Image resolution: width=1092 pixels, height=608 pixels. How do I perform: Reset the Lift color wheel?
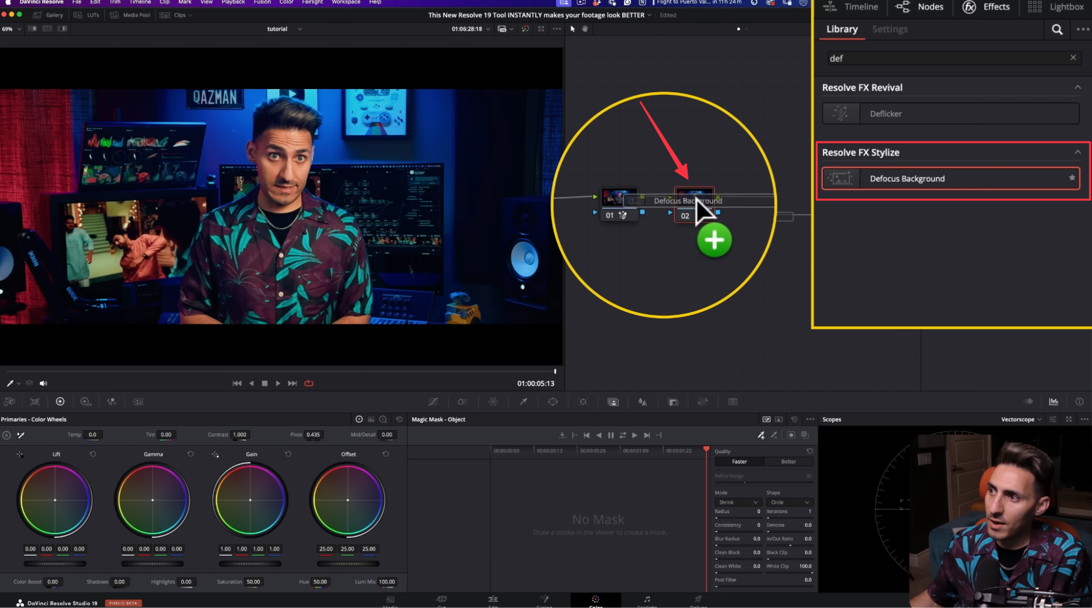tap(93, 454)
